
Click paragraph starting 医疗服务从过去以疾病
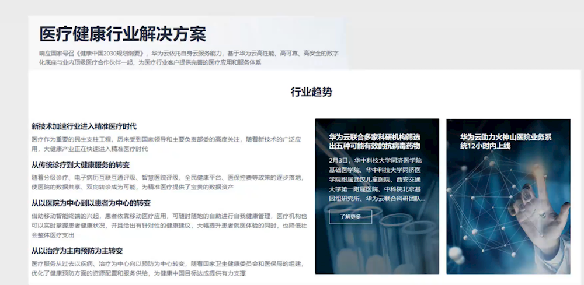point(168,268)
